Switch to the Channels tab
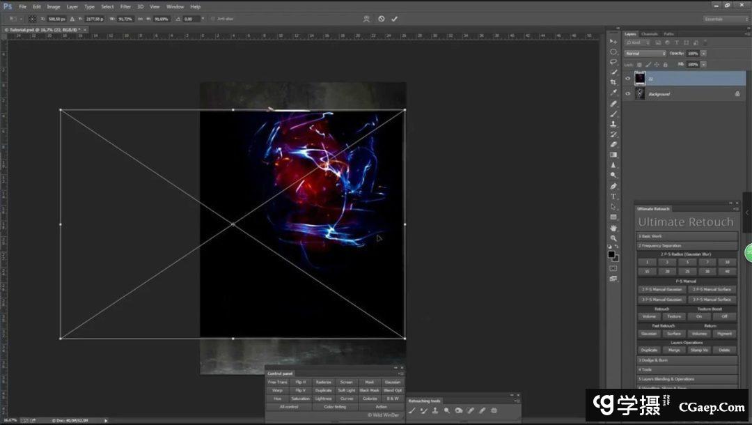Image resolution: width=752 pixels, height=425 pixels. click(649, 33)
